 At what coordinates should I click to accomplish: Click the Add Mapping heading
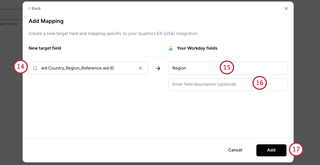click(x=46, y=21)
